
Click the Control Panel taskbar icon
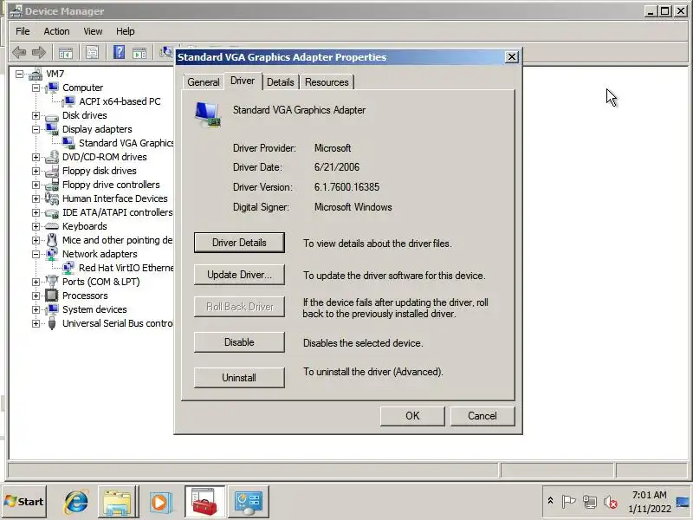pos(248,502)
